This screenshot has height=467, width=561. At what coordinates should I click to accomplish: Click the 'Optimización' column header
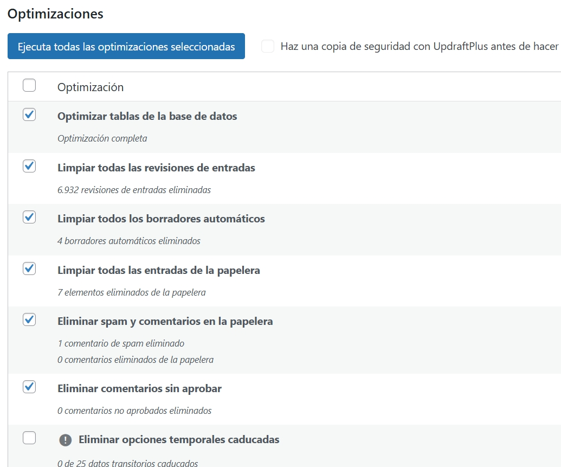point(91,87)
